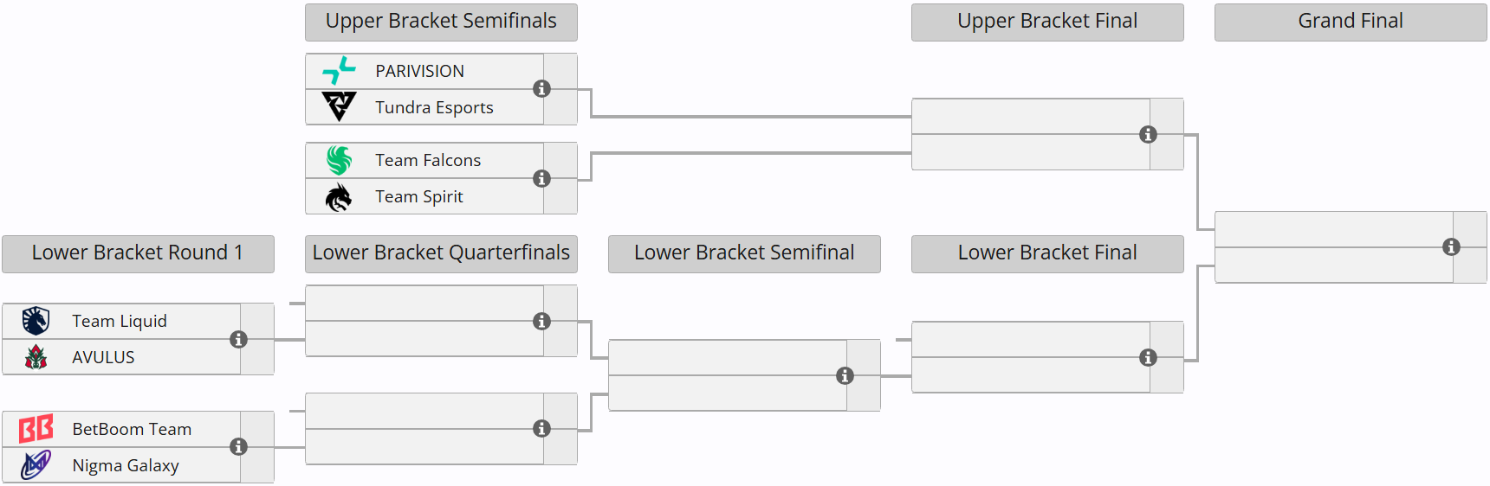View Upper Bracket Final match info
Screen dimensions: 1490x486
pos(1149,135)
